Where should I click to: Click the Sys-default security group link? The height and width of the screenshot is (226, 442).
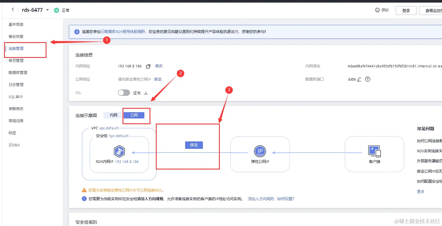[119, 136]
